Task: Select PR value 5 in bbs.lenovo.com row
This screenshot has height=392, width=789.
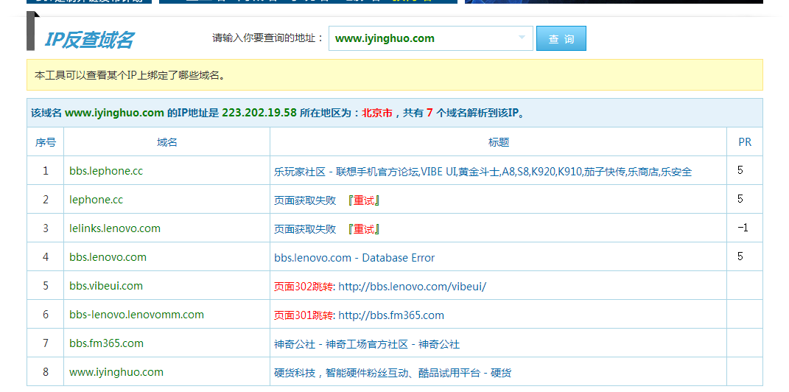Action: [x=740, y=256]
